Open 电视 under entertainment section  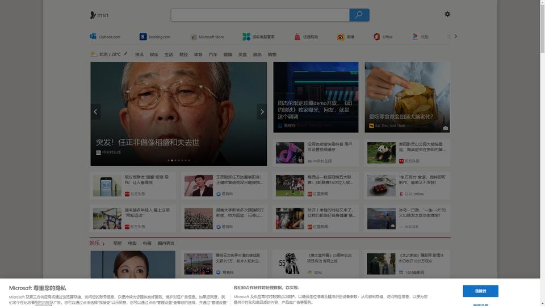pyautogui.click(x=147, y=243)
